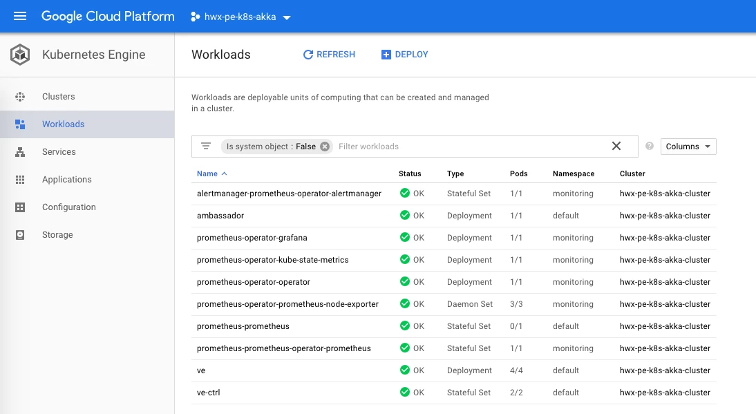Sort by Name column header

click(x=207, y=173)
